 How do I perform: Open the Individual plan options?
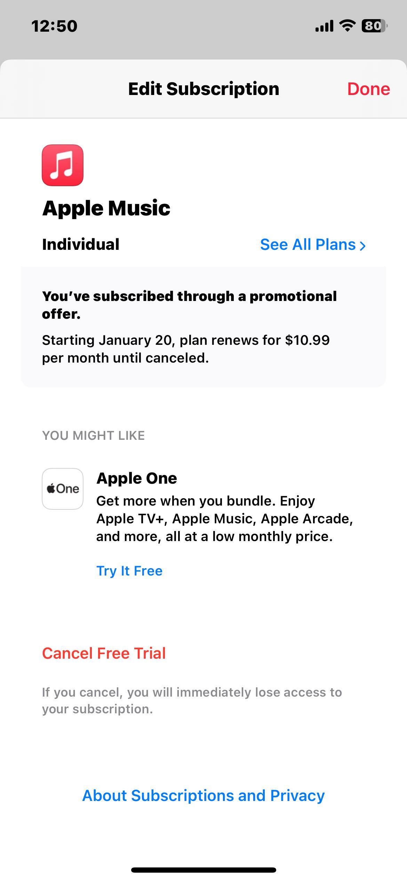pos(81,245)
